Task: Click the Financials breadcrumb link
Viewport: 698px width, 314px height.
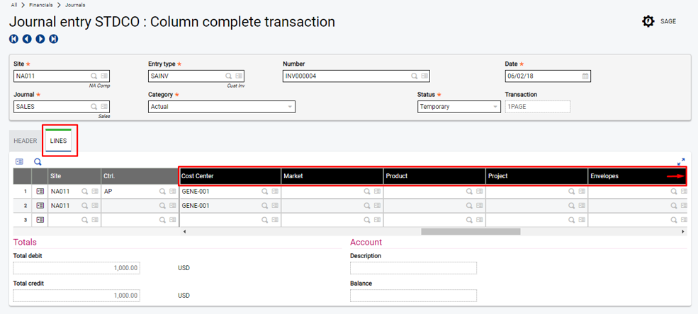Action: (41, 5)
